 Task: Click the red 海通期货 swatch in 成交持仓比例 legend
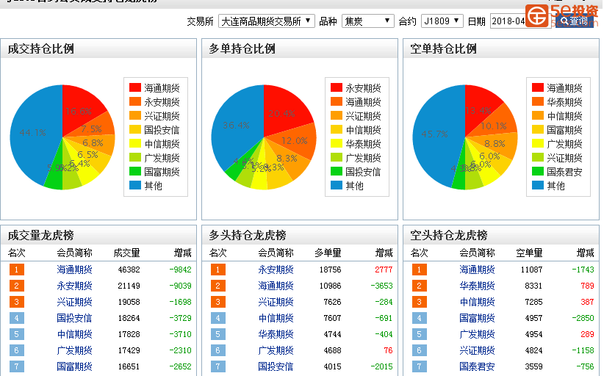pyautogui.click(x=134, y=87)
